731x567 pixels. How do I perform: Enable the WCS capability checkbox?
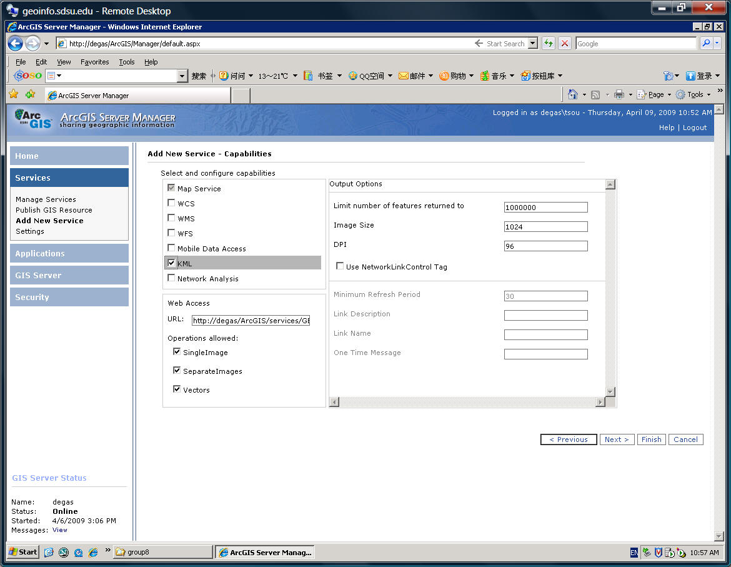click(x=171, y=203)
